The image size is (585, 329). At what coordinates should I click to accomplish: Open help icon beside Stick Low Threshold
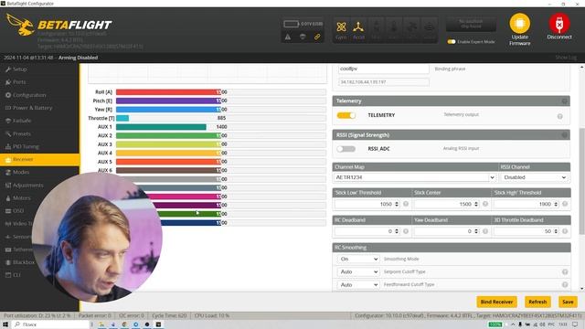406,204
